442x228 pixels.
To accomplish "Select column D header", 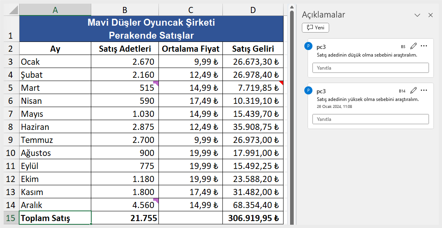I will pos(253,10).
